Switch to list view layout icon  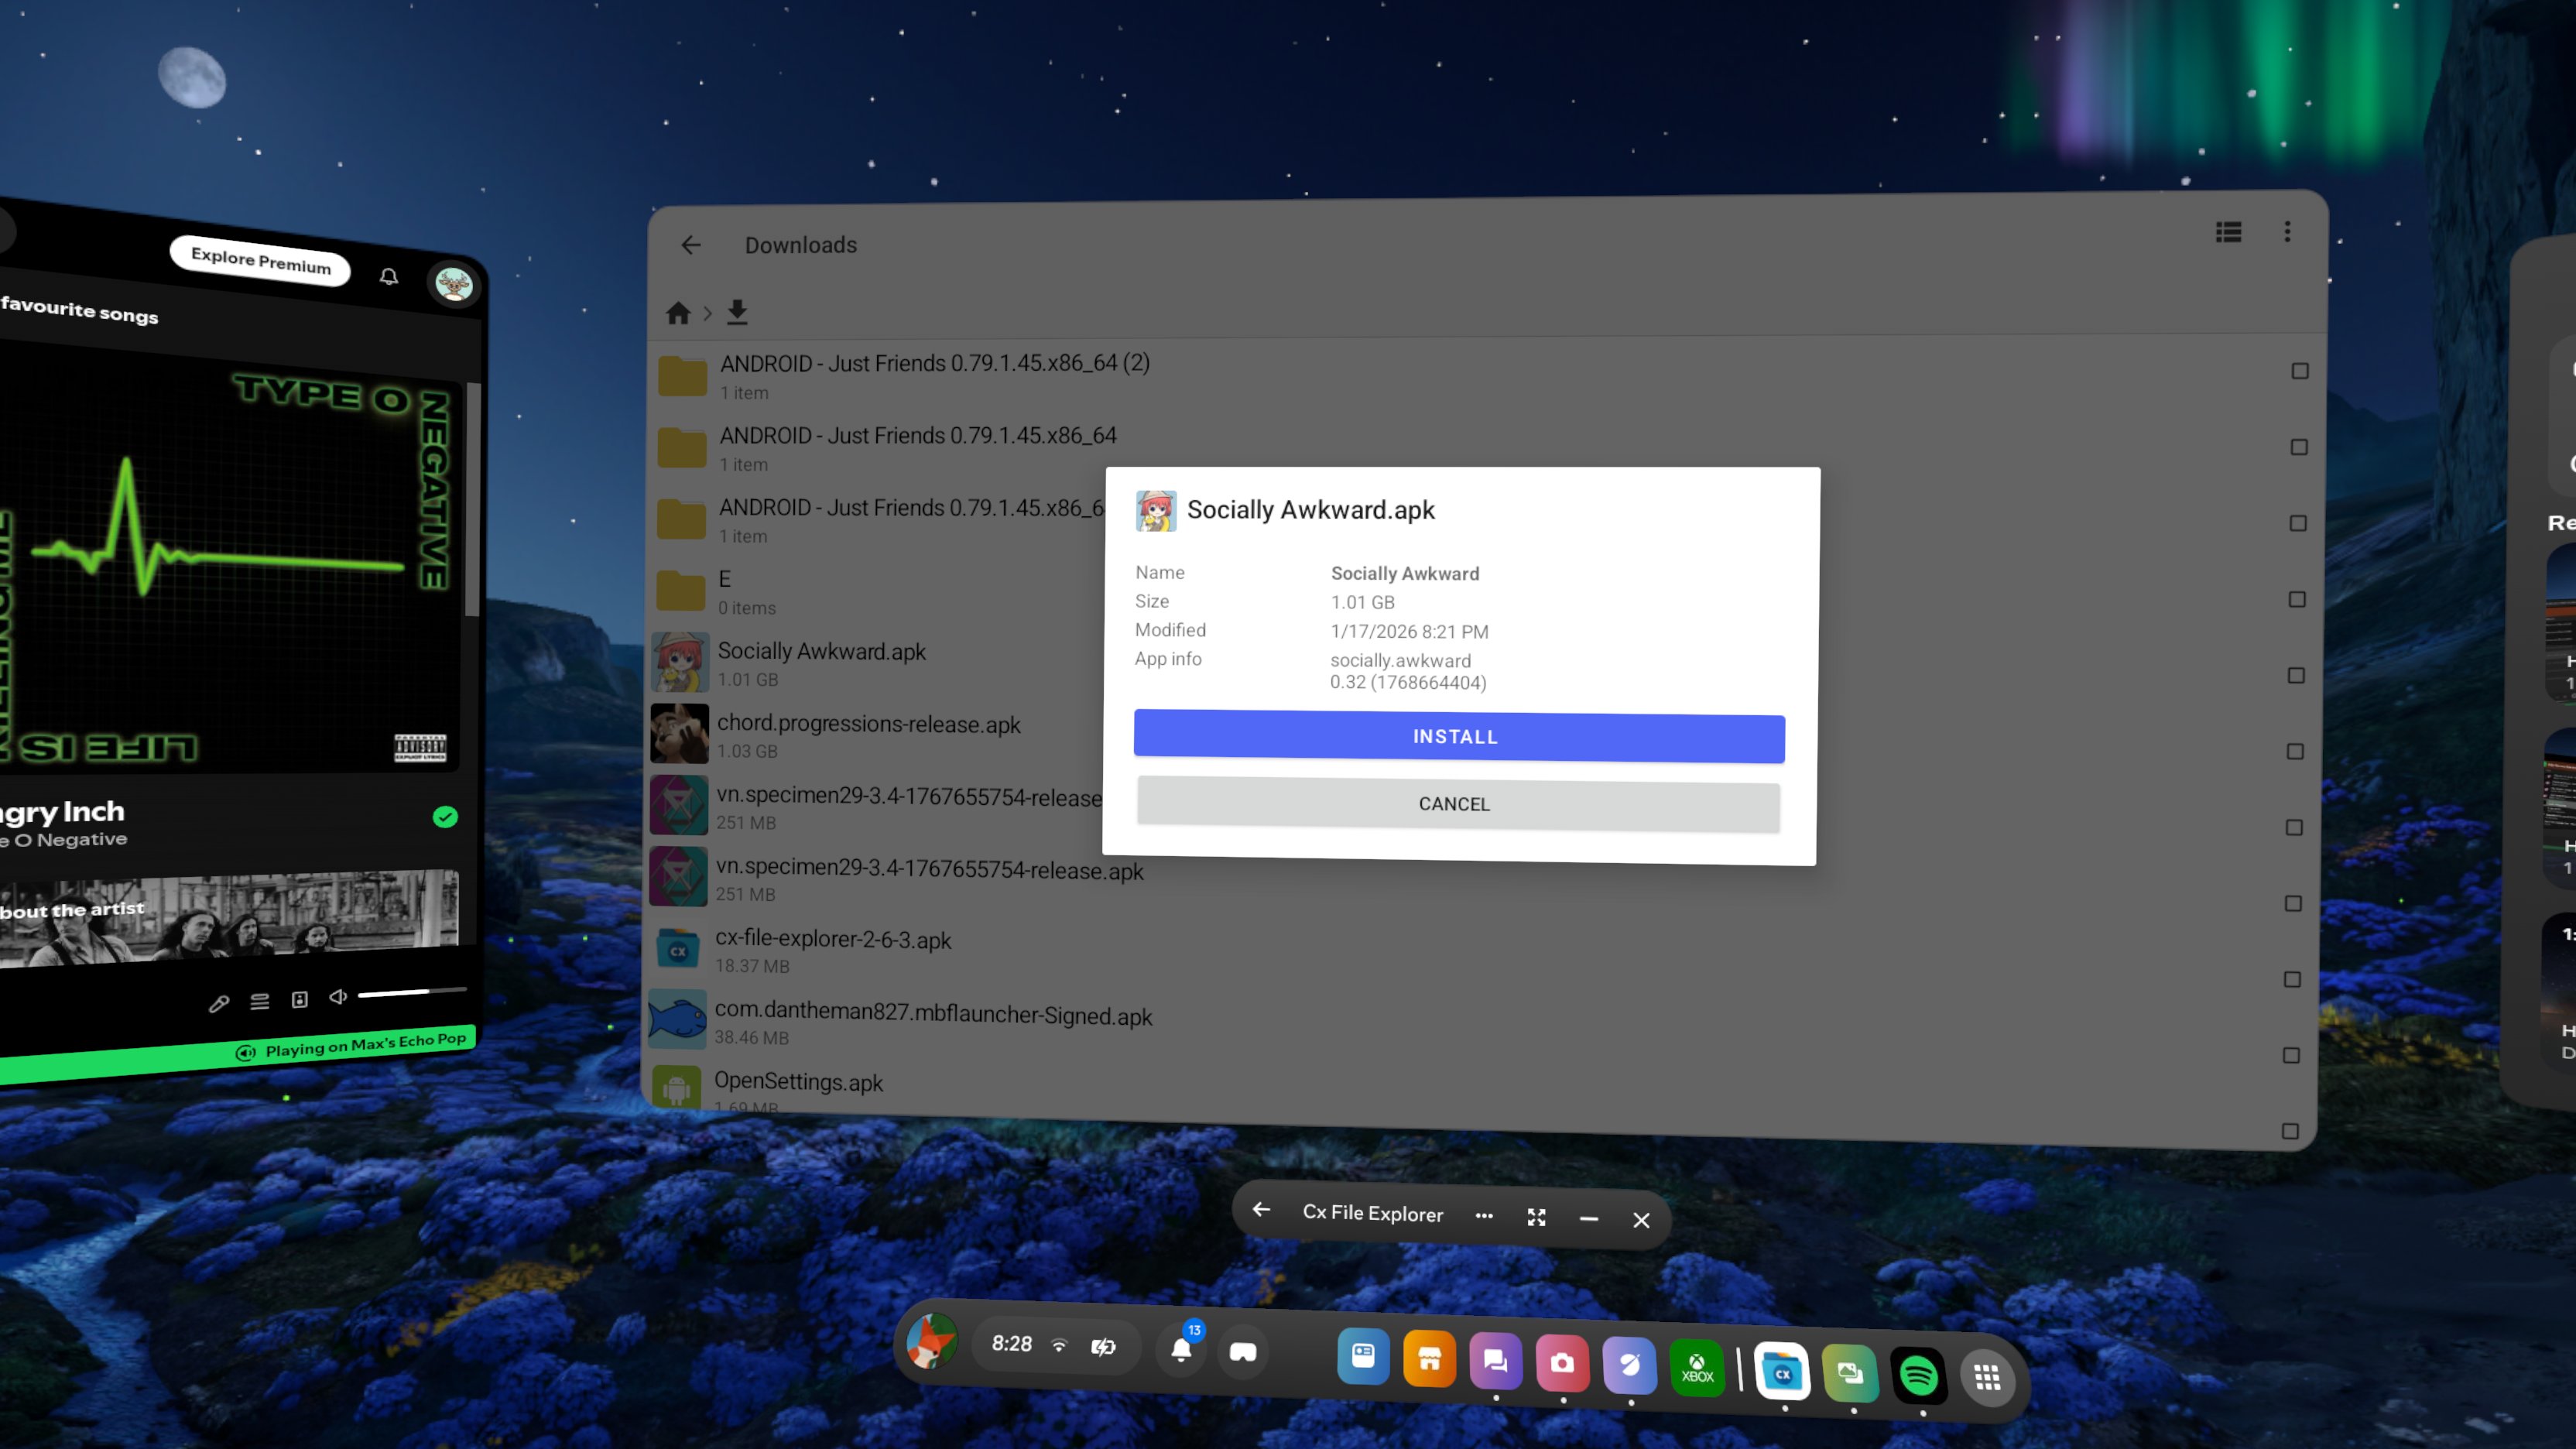coord(2228,232)
